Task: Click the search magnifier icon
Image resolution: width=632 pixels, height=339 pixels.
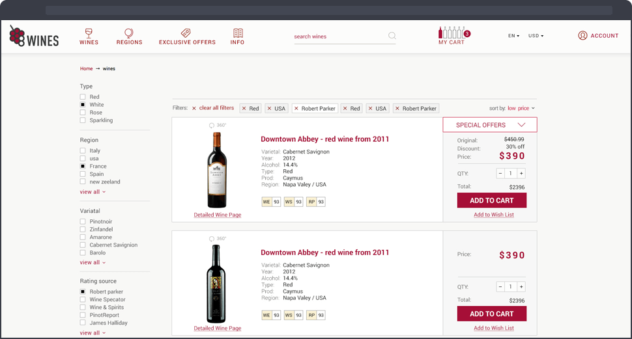Action: 392,36
